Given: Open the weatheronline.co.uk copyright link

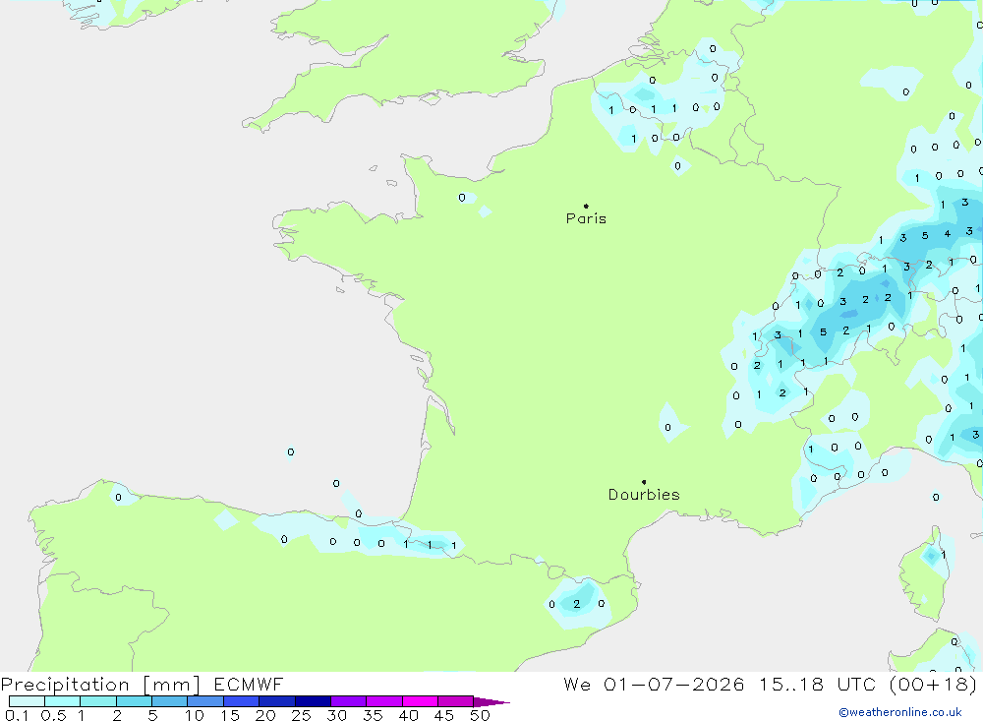Looking at the screenshot, I should (x=900, y=712).
